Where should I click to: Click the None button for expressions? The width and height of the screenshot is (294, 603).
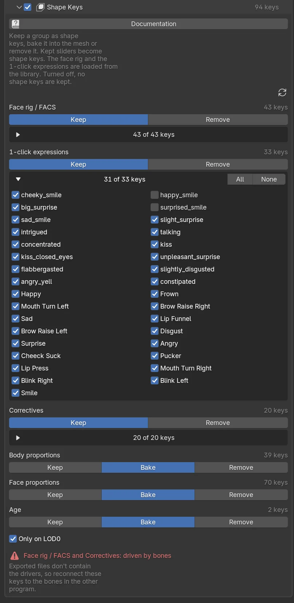point(269,179)
